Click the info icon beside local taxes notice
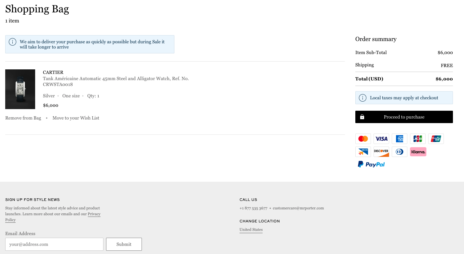Viewport: 464px width, 254px height. (x=362, y=98)
